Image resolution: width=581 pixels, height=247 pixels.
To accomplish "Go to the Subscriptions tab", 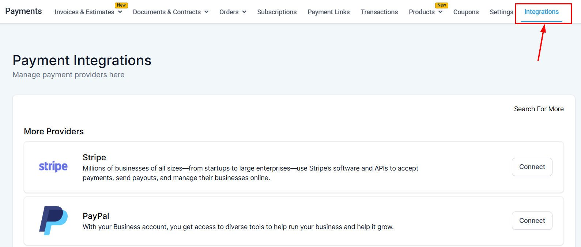I will (277, 12).
